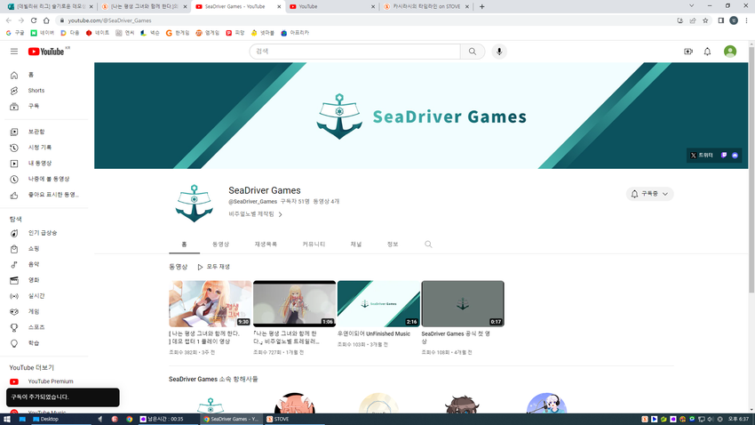The height and width of the screenshot is (425, 755).
Task: Start voice search with microphone icon
Action: pos(499,52)
